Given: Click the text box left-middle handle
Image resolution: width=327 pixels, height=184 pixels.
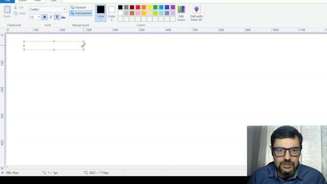Looking at the screenshot, I should pyautogui.click(x=24, y=45).
